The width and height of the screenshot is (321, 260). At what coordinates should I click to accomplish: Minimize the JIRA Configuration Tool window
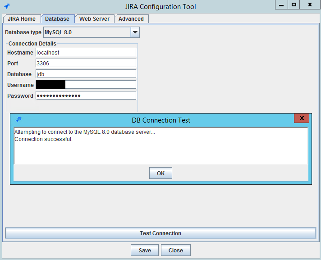281,5
